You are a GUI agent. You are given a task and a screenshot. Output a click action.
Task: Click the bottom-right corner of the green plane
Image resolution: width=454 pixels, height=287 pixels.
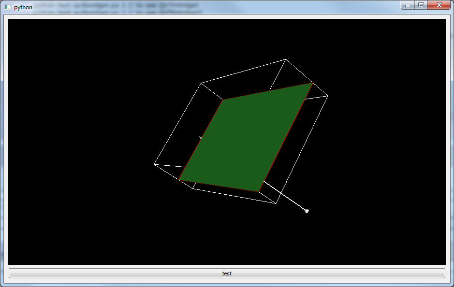click(259, 191)
